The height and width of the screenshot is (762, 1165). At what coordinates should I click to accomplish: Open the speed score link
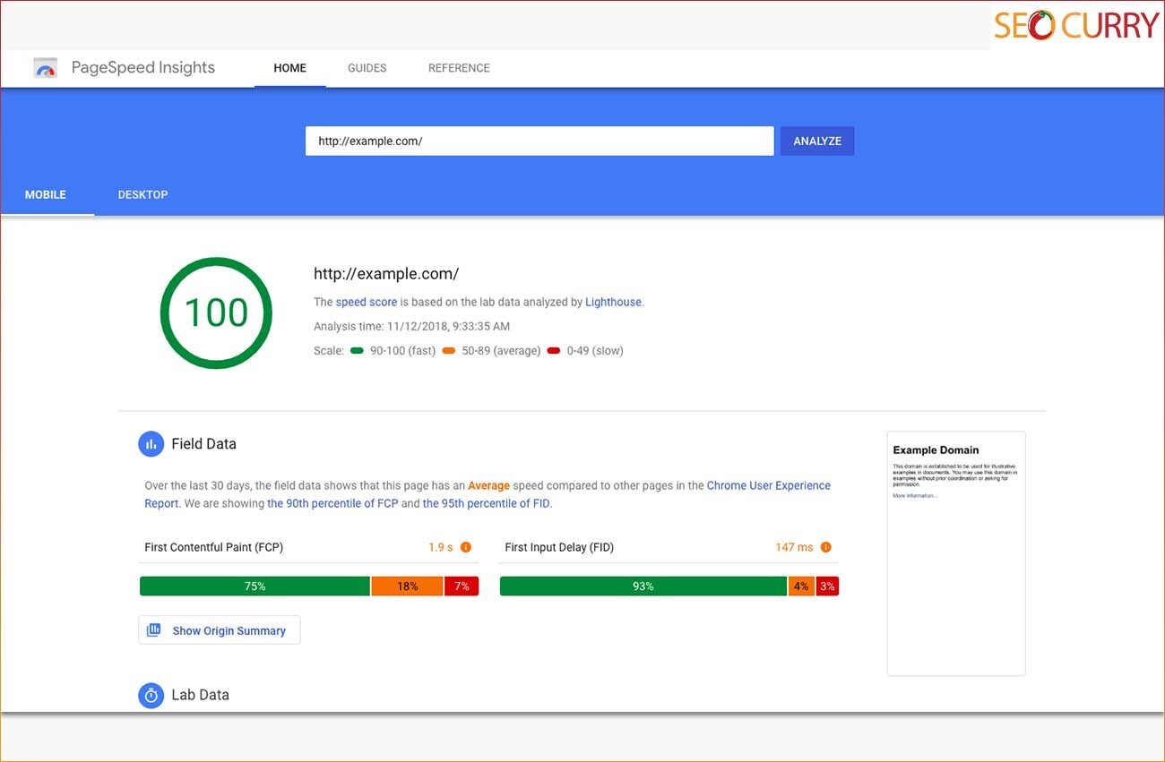pos(367,303)
